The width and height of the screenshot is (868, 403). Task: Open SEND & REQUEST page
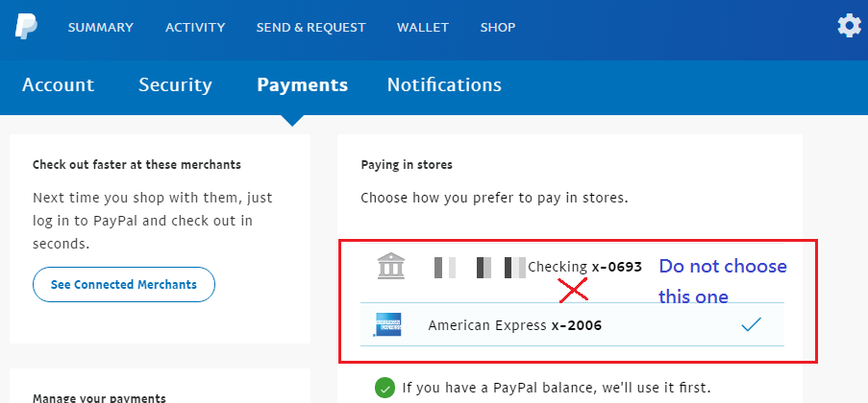[x=311, y=27]
